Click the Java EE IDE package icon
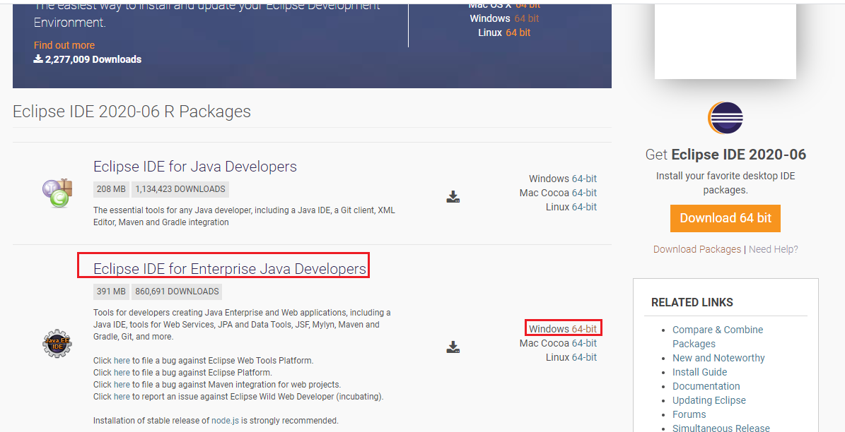 [x=57, y=343]
